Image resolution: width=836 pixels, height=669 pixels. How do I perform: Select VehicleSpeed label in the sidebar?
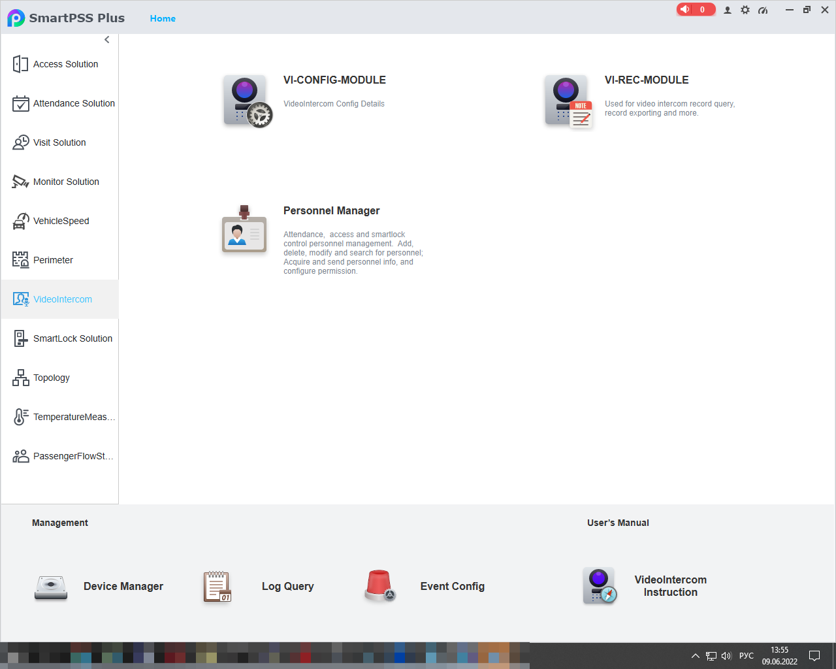(x=61, y=221)
